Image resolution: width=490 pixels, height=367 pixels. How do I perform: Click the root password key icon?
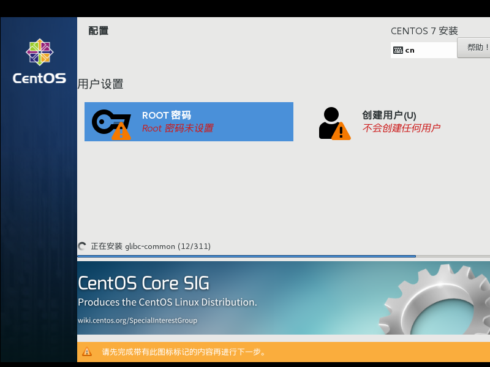111,124
